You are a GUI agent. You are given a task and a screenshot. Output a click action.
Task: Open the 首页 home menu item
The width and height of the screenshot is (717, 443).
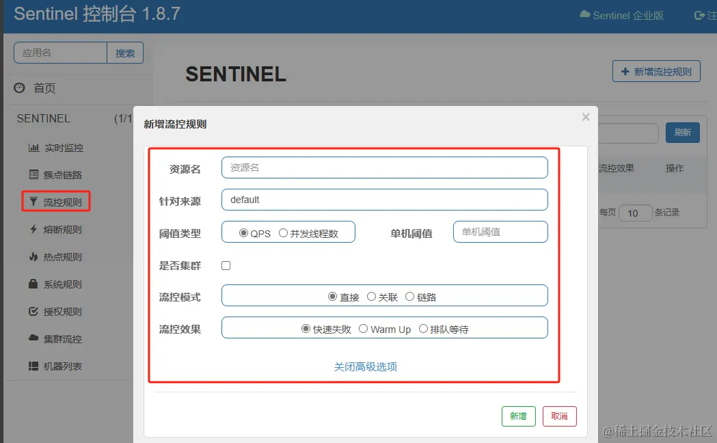pos(44,88)
